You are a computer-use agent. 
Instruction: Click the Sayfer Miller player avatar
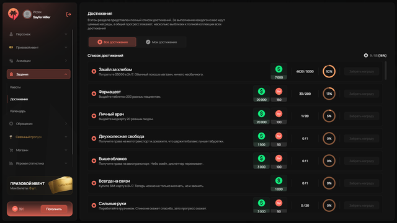27,14
